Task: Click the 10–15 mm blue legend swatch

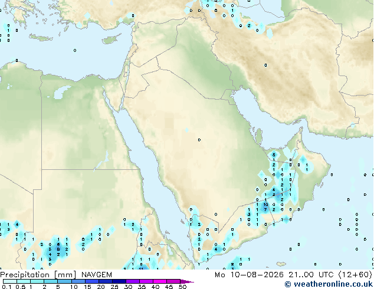Action: pos(78,281)
